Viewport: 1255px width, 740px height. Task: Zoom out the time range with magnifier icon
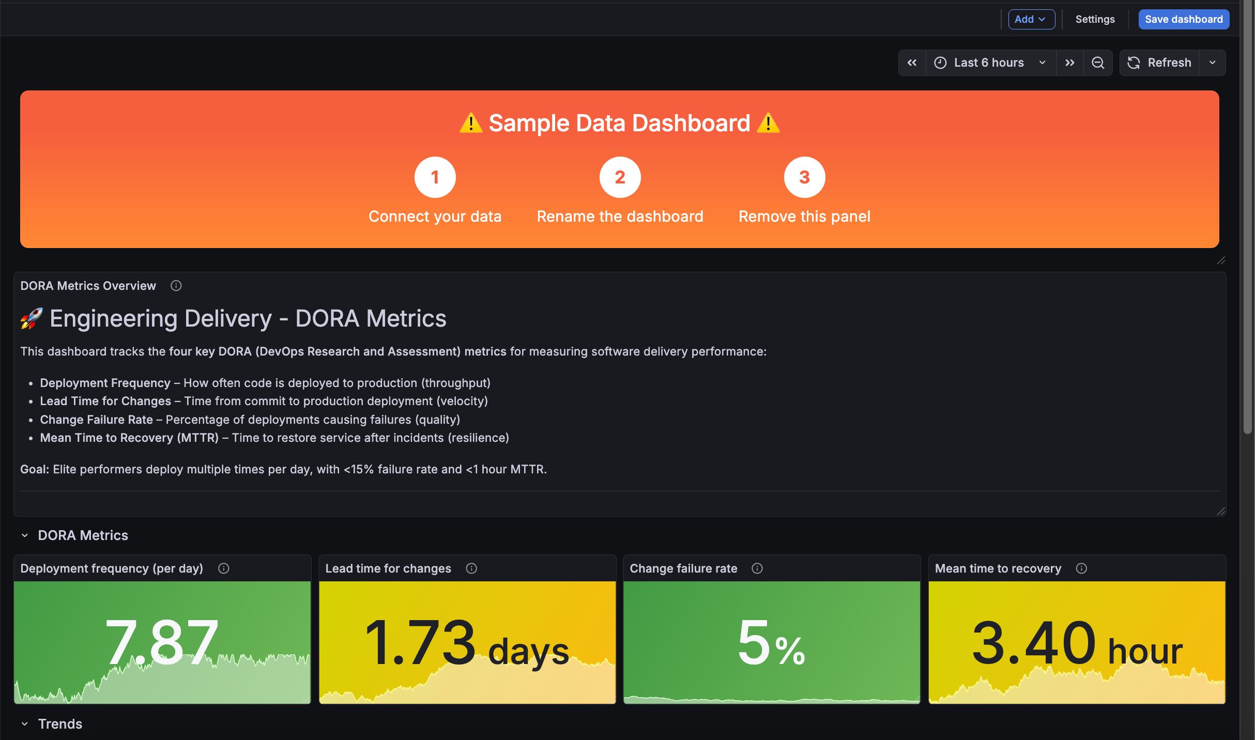(x=1098, y=63)
